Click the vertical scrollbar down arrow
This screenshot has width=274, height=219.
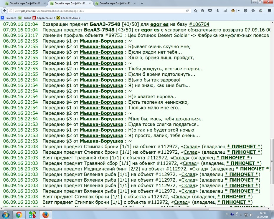[x=272, y=205]
